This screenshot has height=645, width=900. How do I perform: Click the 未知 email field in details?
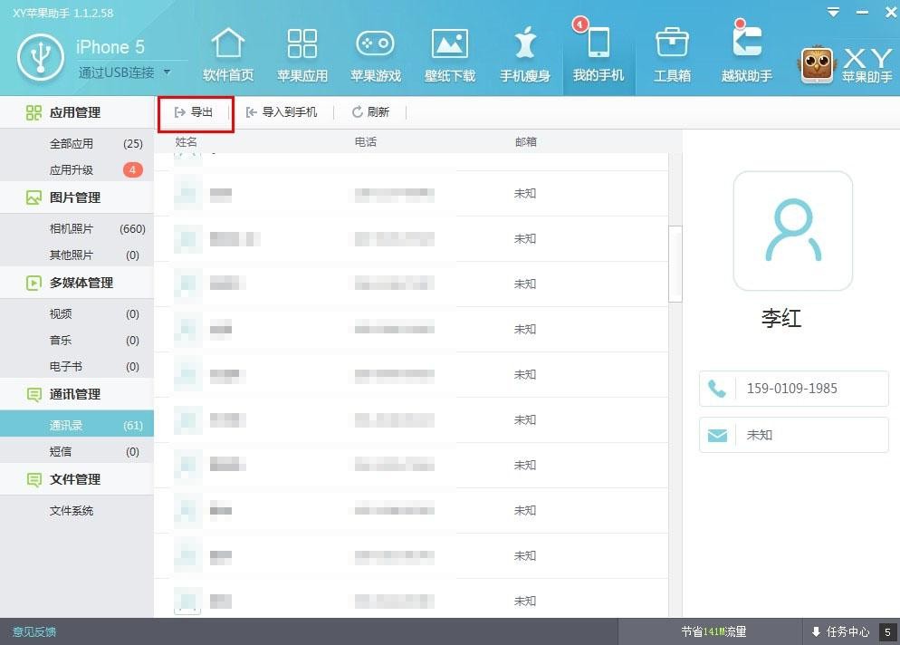[x=794, y=436]
